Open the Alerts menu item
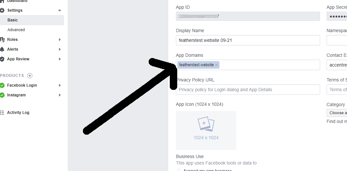 (13, 49)
